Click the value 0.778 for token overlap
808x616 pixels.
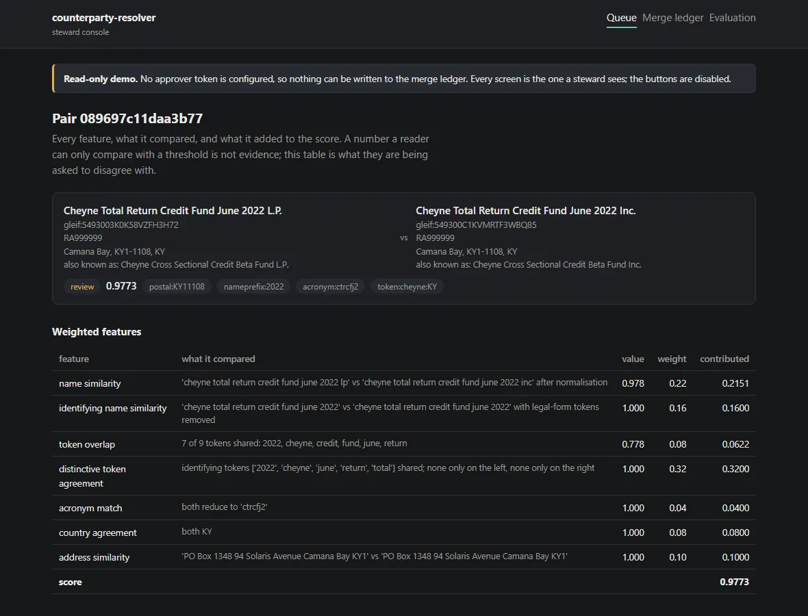(633, 444)
